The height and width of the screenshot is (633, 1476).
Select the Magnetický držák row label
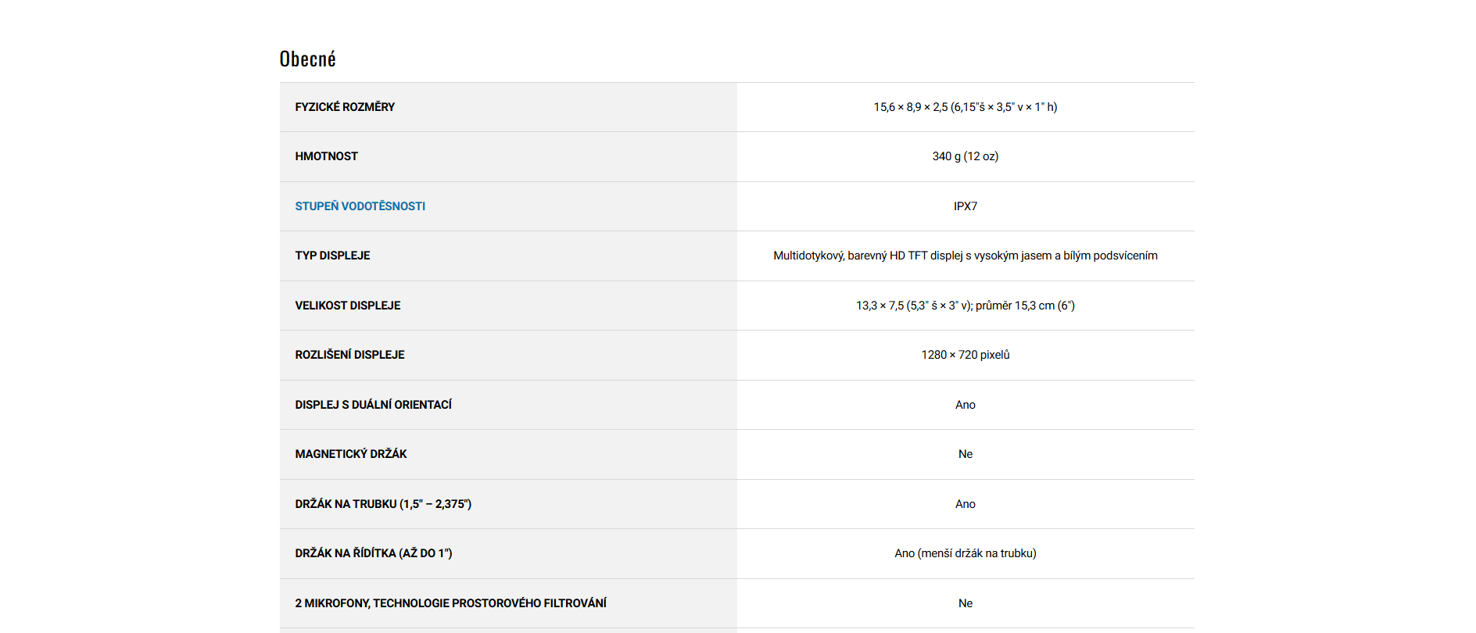point(350,454)
